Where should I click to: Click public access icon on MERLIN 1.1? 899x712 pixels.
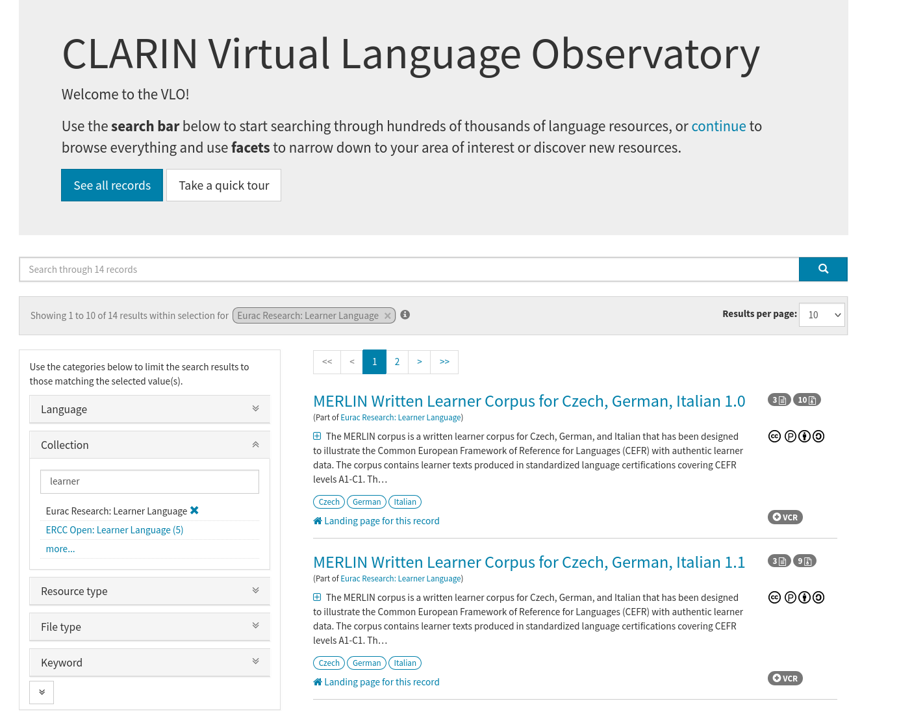[x=791, y=598]
